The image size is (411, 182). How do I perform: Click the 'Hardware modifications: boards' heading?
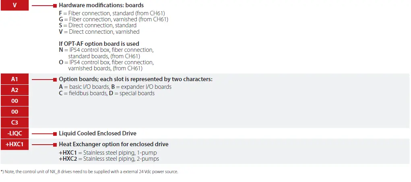click(x=101, y=6)
